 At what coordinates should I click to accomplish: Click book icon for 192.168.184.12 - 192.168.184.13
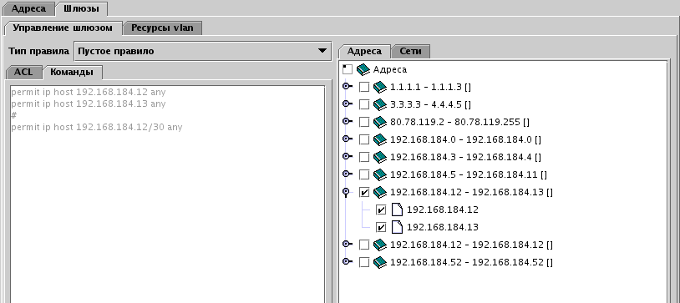(x=380, y=192)
